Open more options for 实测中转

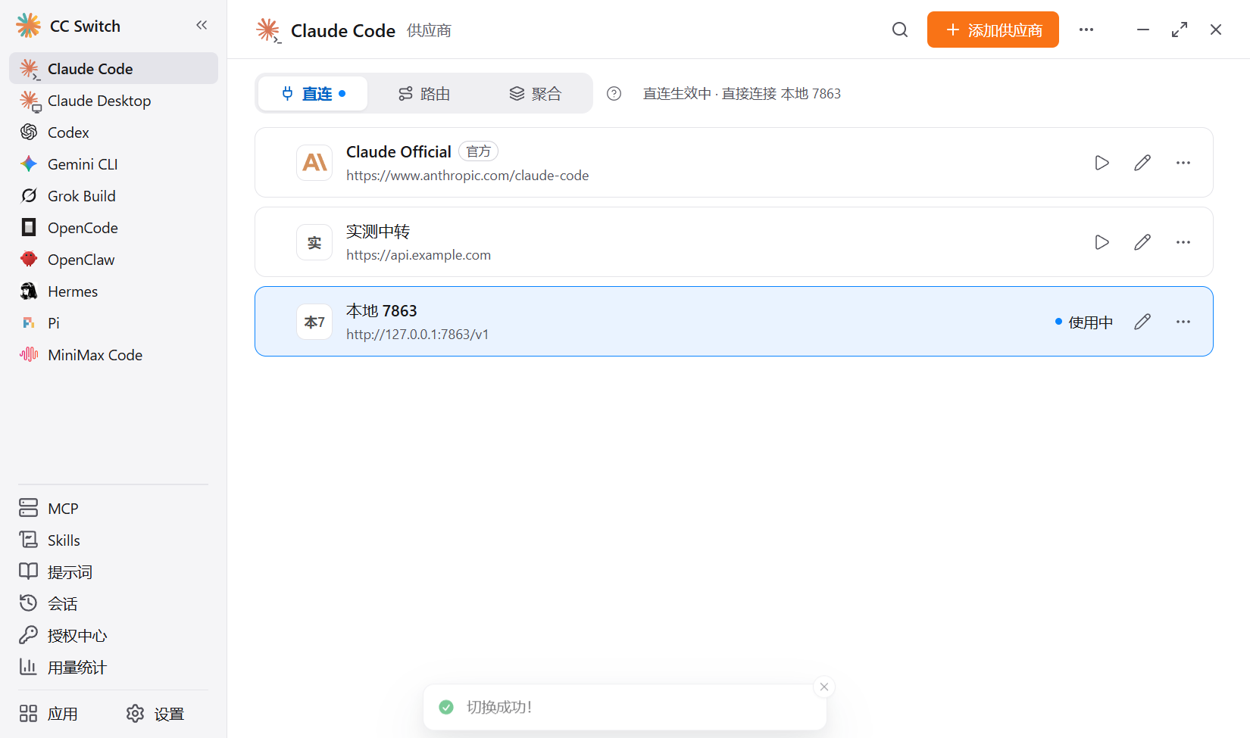(1183, 242)
